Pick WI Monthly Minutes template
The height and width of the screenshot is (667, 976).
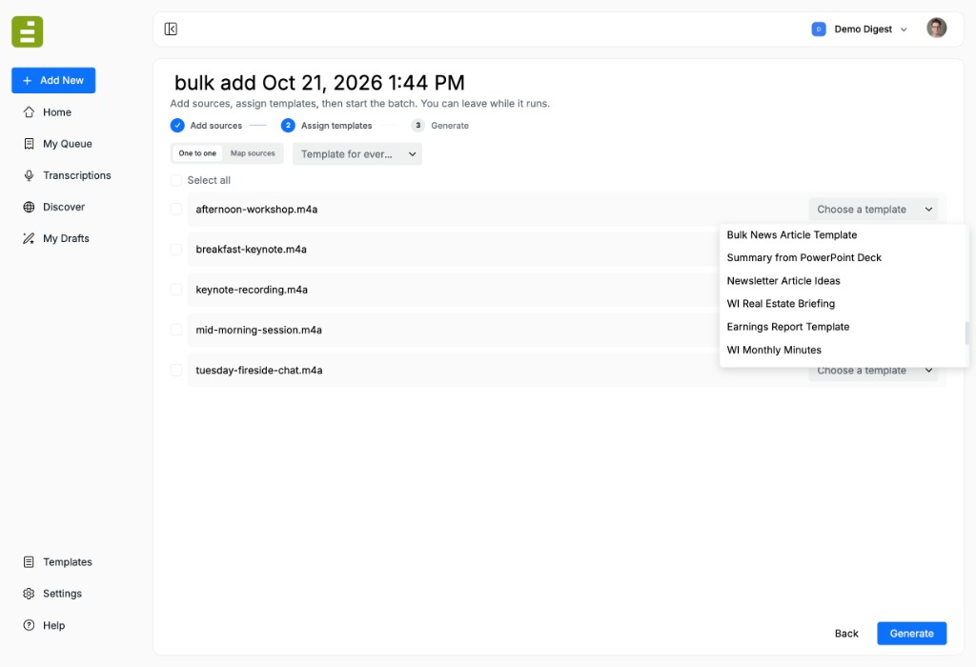coord(774,350)
